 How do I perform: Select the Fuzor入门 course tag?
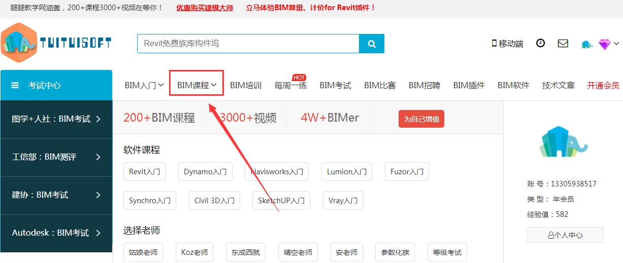point(407,172)
